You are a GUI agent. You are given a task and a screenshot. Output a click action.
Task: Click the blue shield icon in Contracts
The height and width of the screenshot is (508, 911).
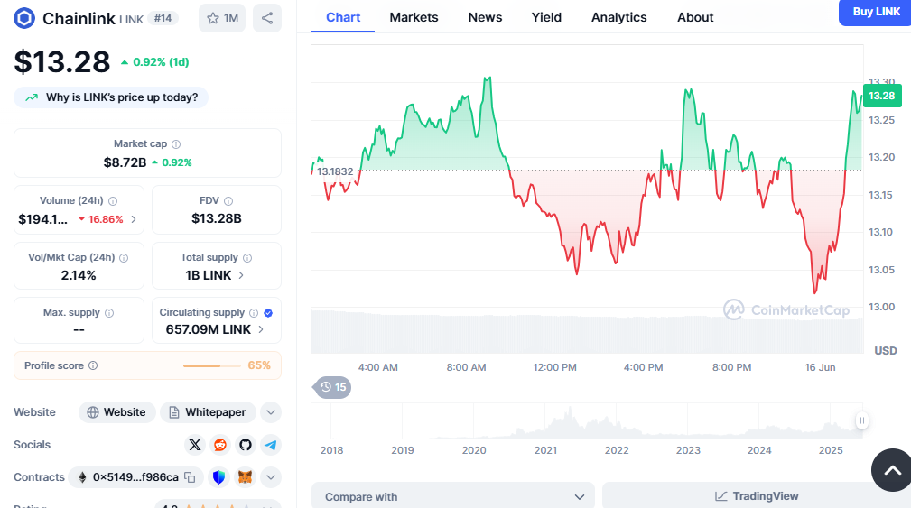[219, 477]
